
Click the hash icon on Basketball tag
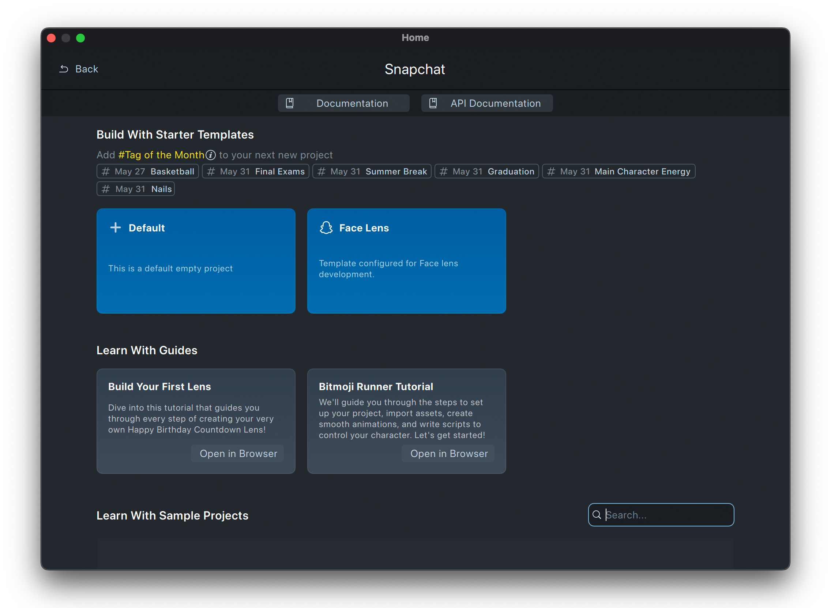pyautogui.click(x=106, y=171)
